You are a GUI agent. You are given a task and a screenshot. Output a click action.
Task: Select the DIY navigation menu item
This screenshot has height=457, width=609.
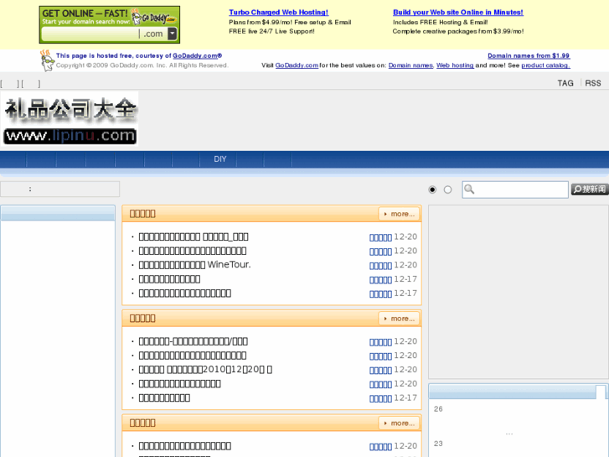[219, 159]
